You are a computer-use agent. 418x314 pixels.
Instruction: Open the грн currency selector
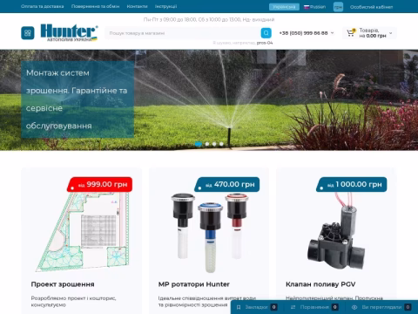pyautogui.click(x=338, y=7)
